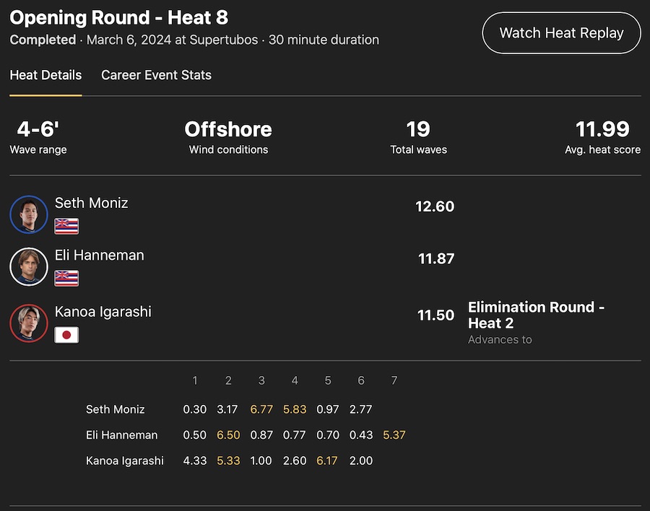Click the Hawaii flag under Eli Hanneman
650x511 pixels.
point(66,278)
